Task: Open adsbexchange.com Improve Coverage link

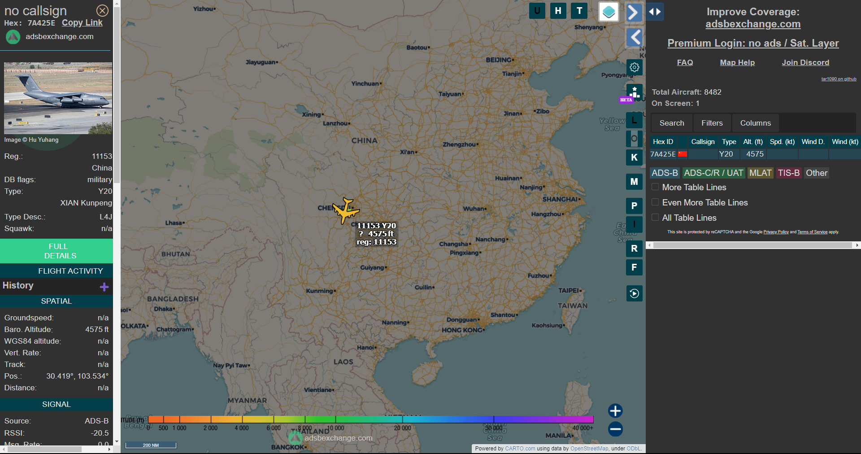Action: point(753,24)
